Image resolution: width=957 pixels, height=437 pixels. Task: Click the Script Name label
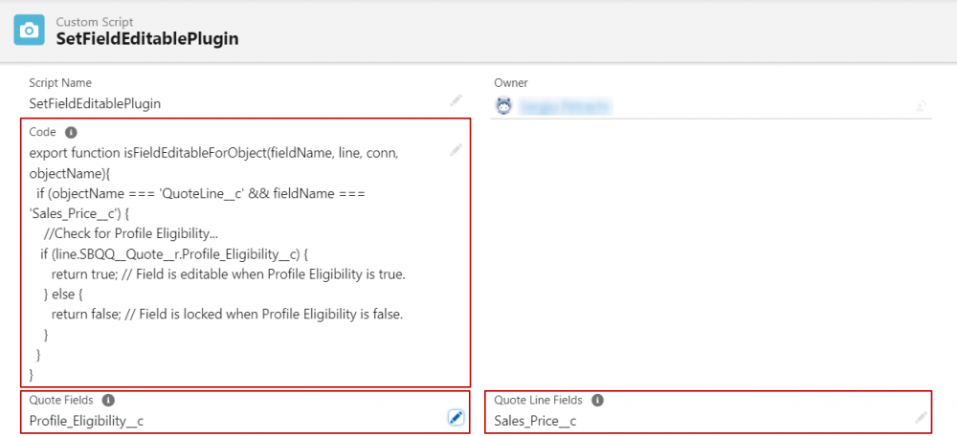(60, 83)
